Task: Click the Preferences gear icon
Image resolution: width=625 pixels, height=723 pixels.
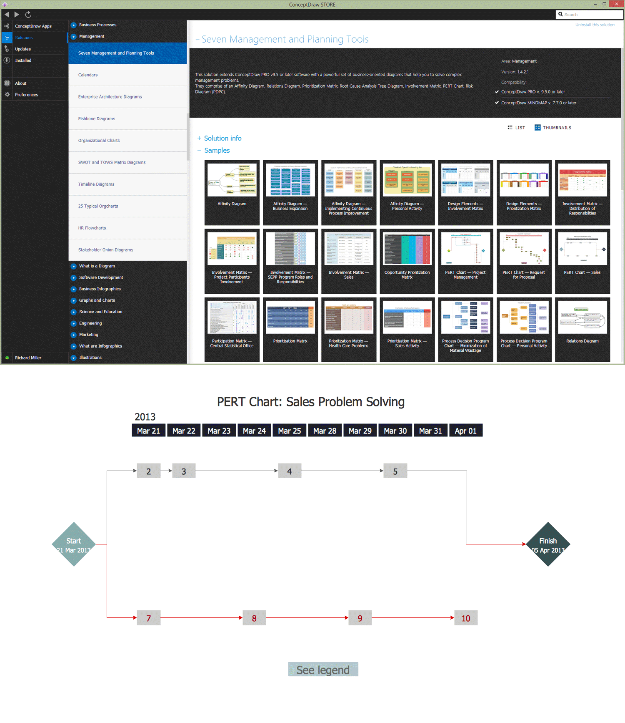Action: pos(7,95)
